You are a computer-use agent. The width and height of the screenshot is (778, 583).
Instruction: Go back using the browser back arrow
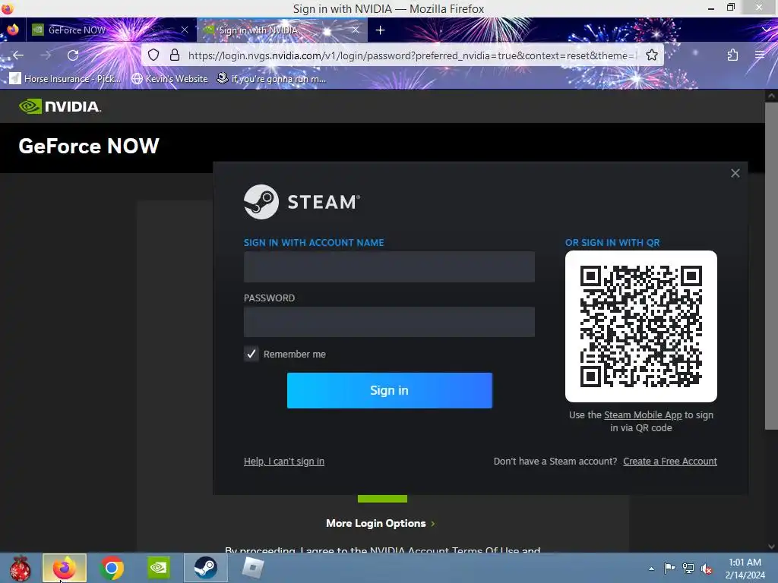(18, 55)
